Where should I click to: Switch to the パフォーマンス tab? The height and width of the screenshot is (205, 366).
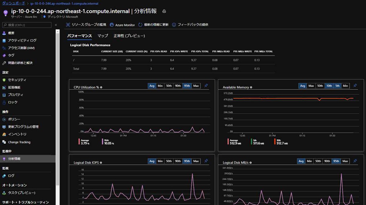[79, 36]
